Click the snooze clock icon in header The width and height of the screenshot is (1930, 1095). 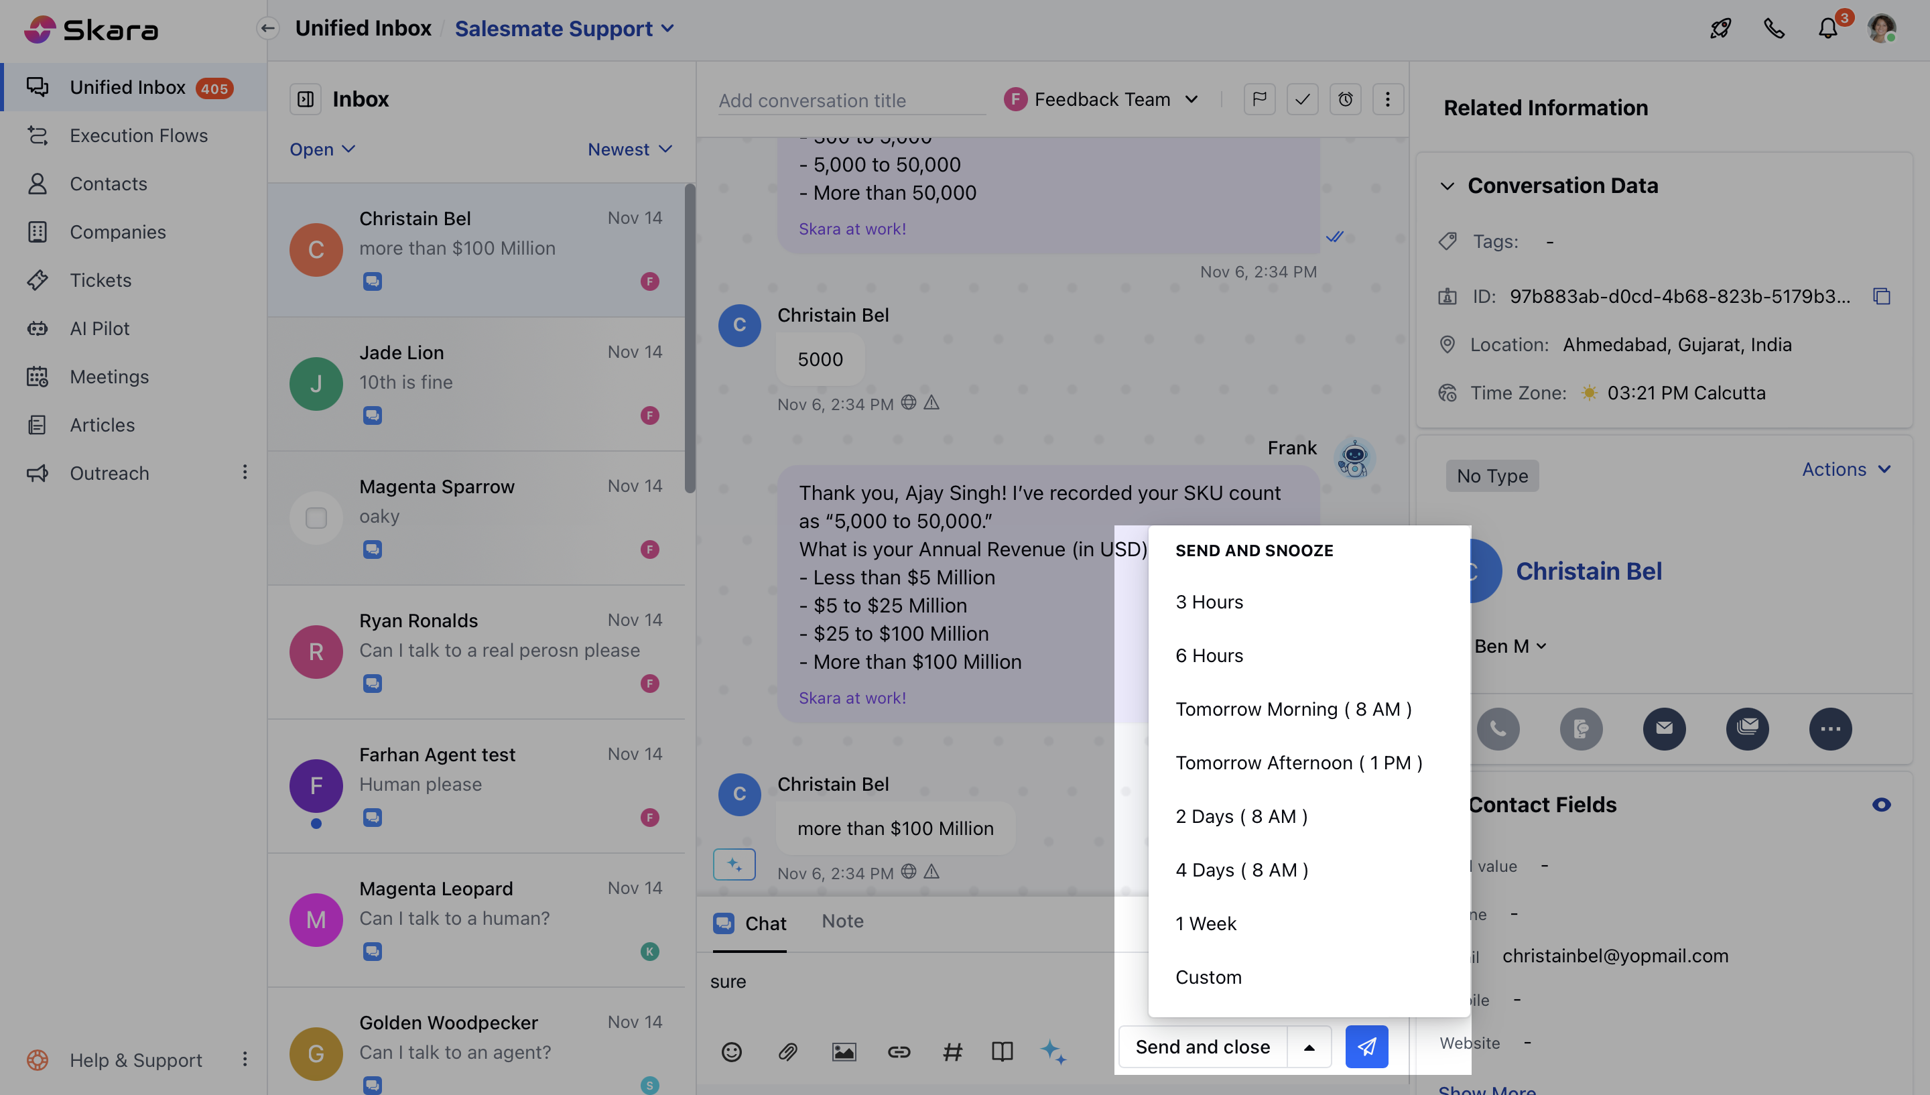click(x=1345, y=99)
